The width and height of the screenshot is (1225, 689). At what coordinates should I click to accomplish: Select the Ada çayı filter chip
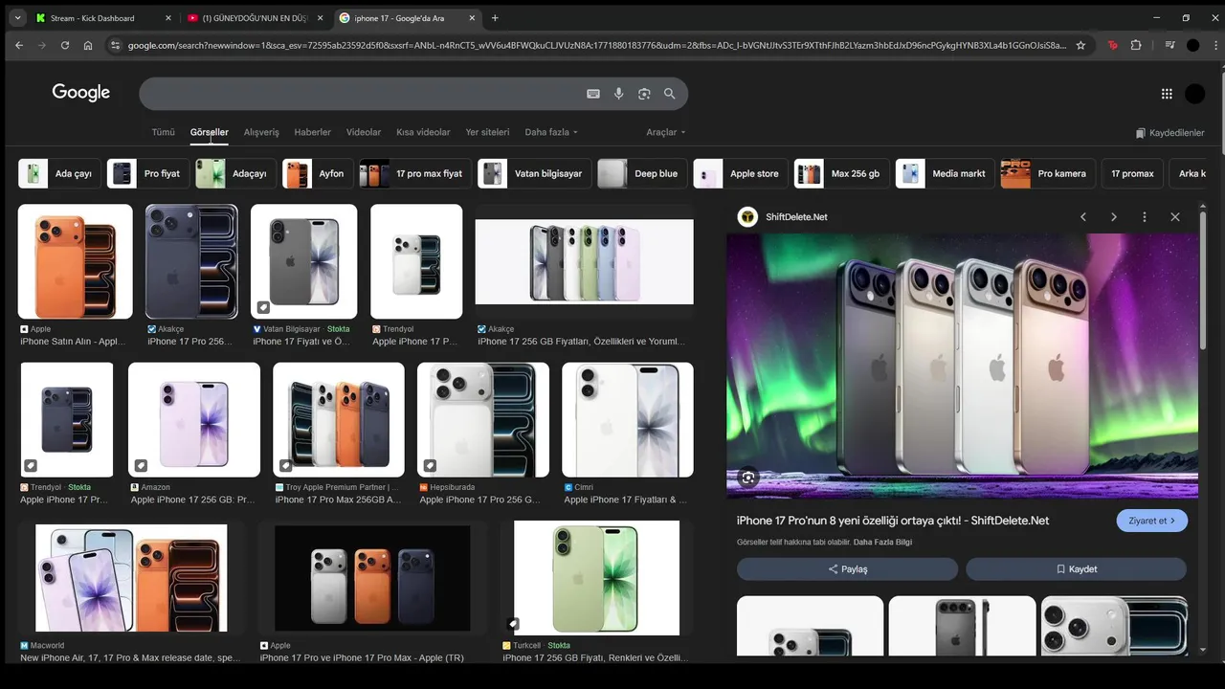(60, 173)
